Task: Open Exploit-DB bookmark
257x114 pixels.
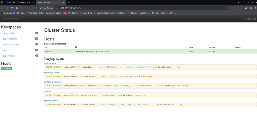Action: click(x=87, y=13)
